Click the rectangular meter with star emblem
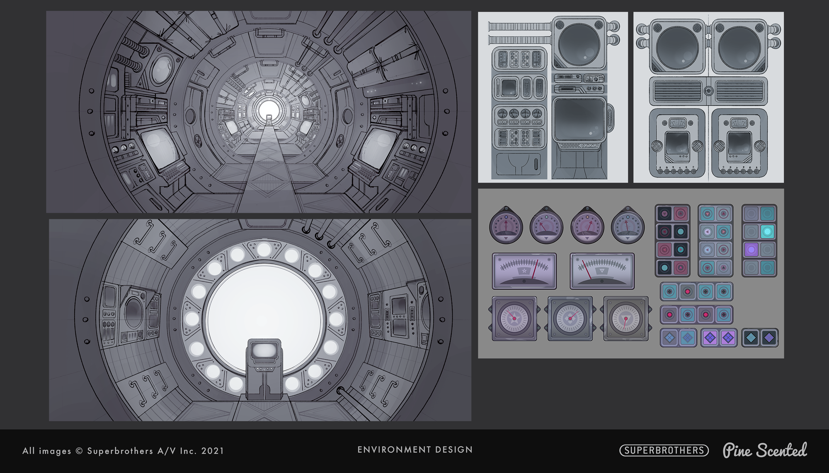The width and height of the screenshot is (829, 473). [524, 271]
